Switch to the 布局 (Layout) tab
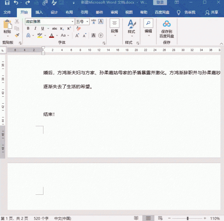The height and width of the screenshot is (221, 224). coord(69,12)
